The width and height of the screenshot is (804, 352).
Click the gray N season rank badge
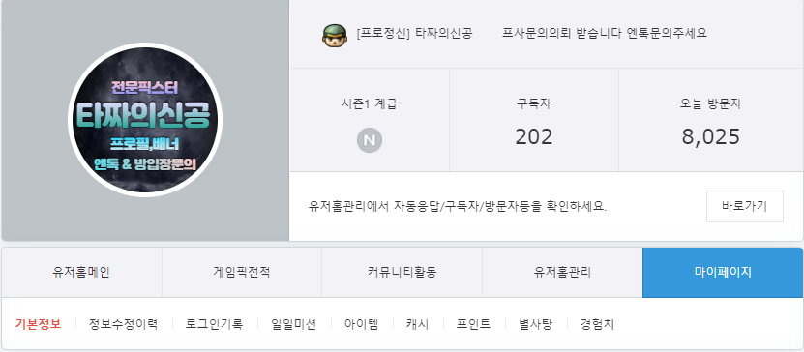370,140
